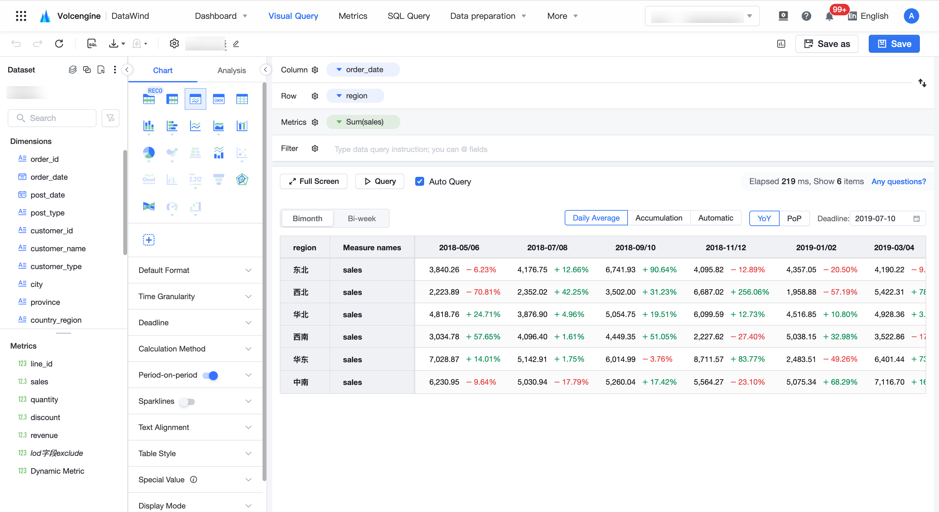Switch to the Analysis tab
The height and width of the screenshot is (512, 939).
click(x=232, y=70)
